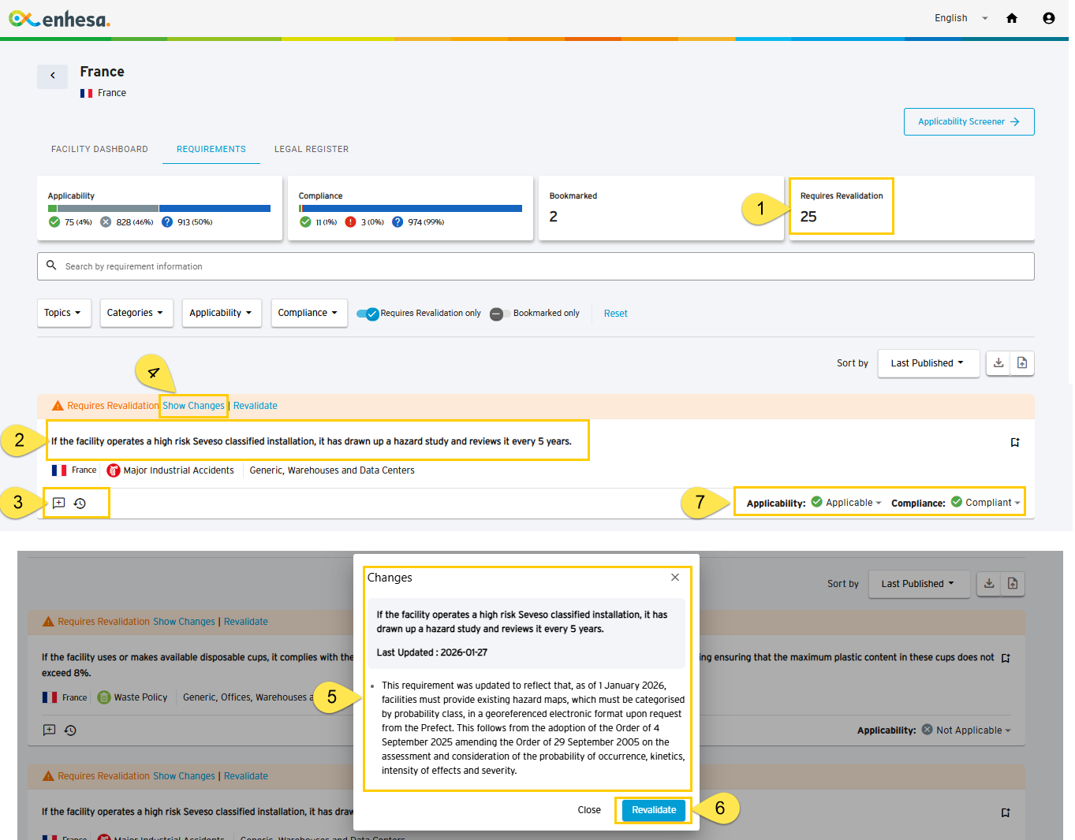The width and height of the screenshot is (1075, 840).
Task: Click the download icon next to Sort by
Action: (998, 362)
